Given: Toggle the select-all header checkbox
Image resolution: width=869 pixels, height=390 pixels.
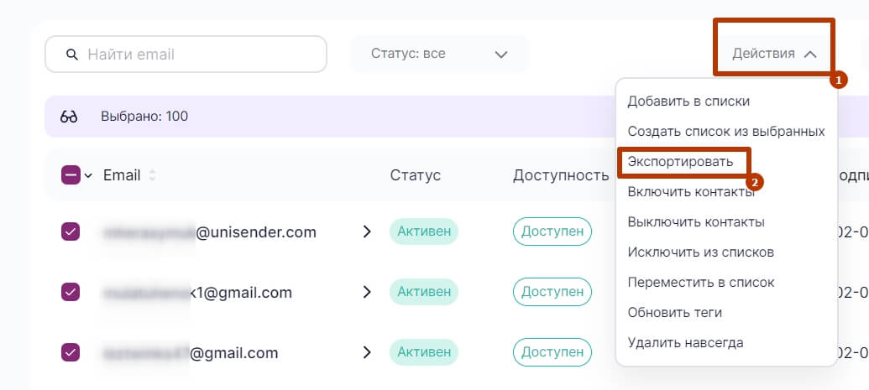Looking at the screenshot, I should click(71, 175).
